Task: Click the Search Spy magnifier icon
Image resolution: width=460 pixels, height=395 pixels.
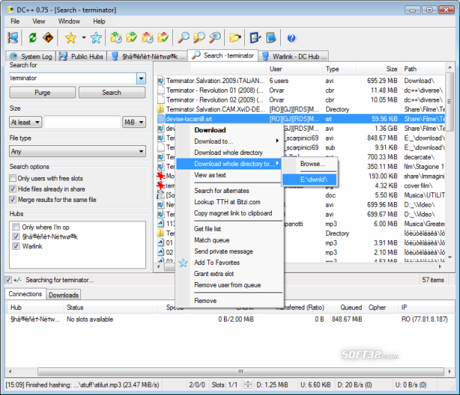Action: pyautogui.click(x=214, y=38)
